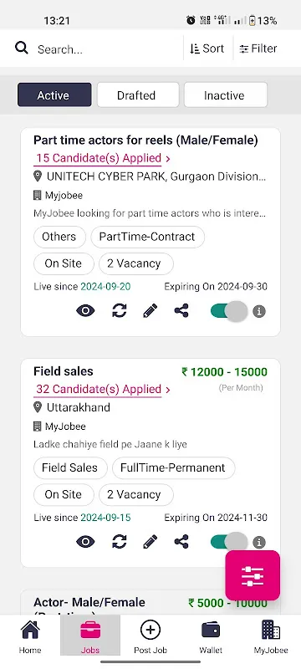Tap the pink floating sliders button

(x=253, y=575)
